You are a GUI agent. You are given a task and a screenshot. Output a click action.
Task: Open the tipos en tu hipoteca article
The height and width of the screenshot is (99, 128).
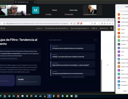tap(73, 47)
